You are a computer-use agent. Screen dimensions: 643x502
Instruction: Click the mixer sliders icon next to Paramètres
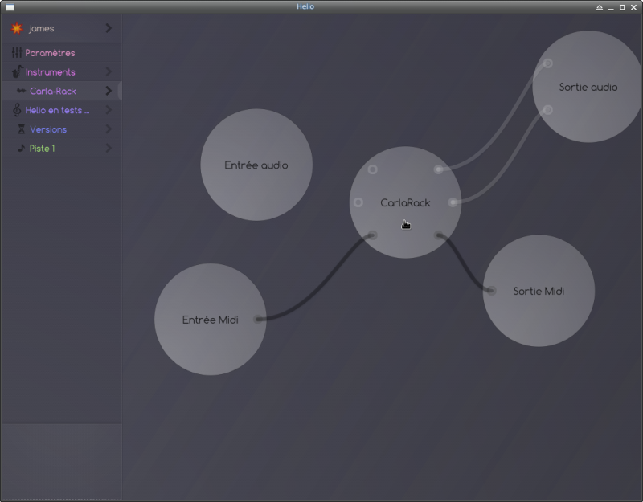coord(17,52)
